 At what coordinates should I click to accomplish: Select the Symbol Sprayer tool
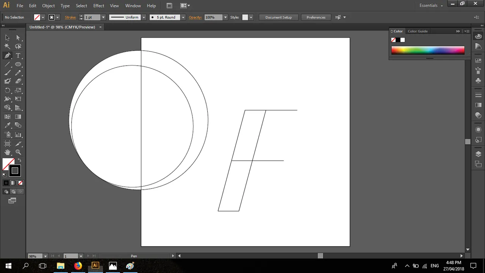tap(7, 135)
